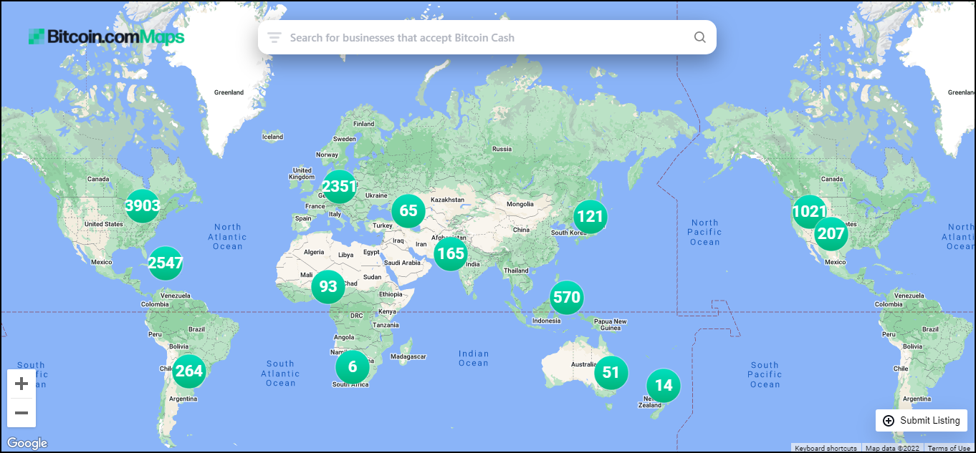Viewport: 976px width, 453px height.
Task: Open the 93 cluster in West Africa
Action: click(328, 287)
